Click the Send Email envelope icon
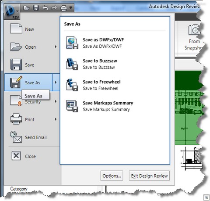 point(16,137)
